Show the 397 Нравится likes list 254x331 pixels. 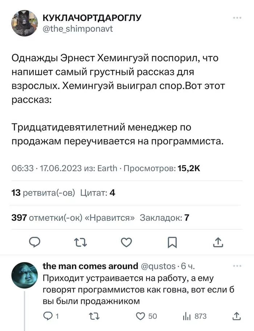coord(73,217)
